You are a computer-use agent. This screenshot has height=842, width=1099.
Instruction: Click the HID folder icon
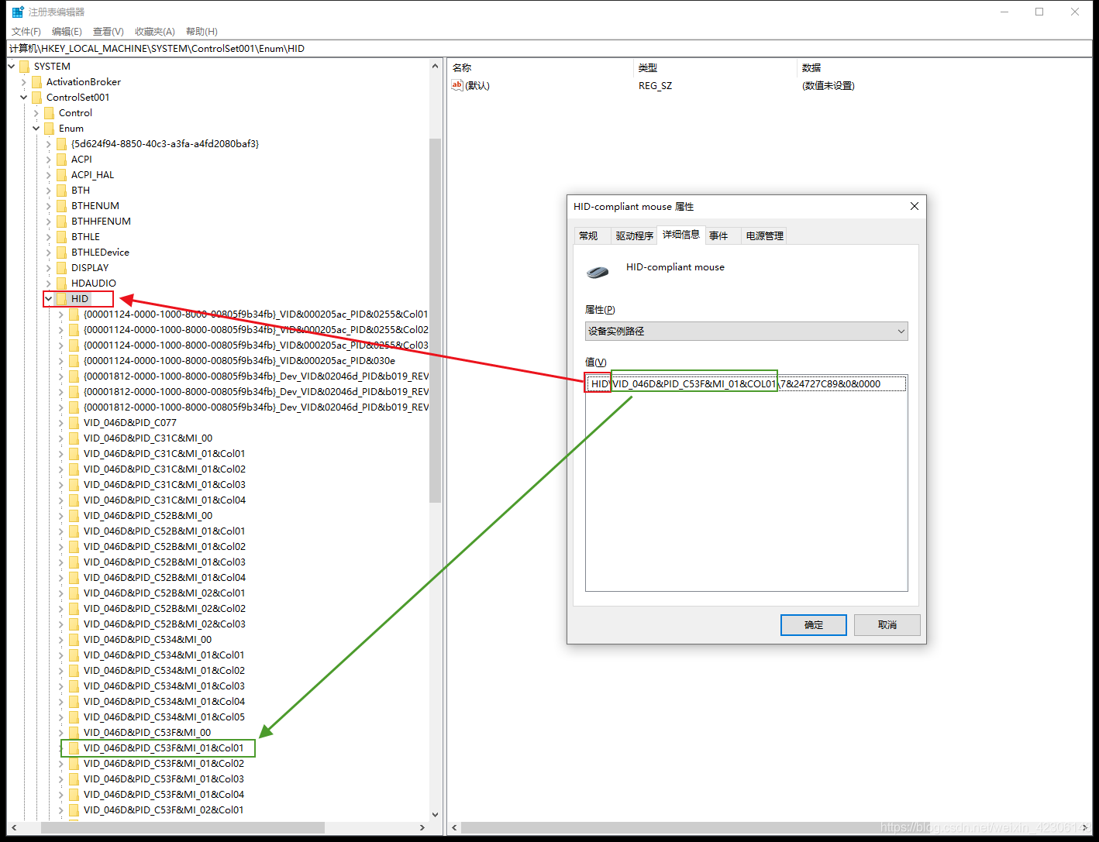click(x=61, y=299)
